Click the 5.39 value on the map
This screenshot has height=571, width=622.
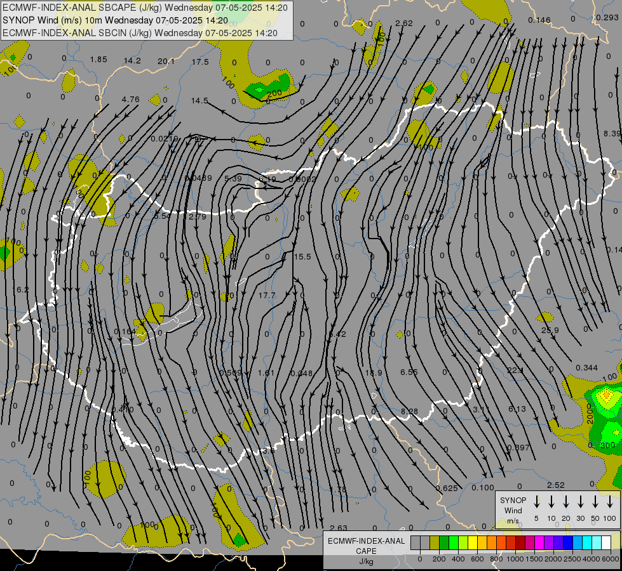[x=233, y=179]
